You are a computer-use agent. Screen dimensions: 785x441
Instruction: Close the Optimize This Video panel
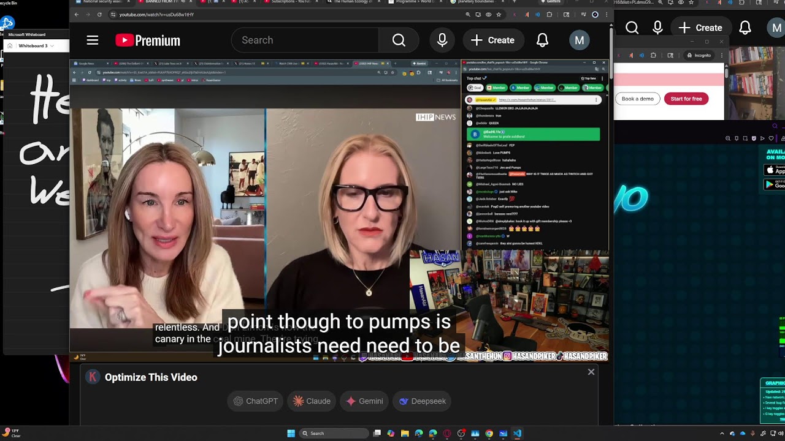(591, 372)
